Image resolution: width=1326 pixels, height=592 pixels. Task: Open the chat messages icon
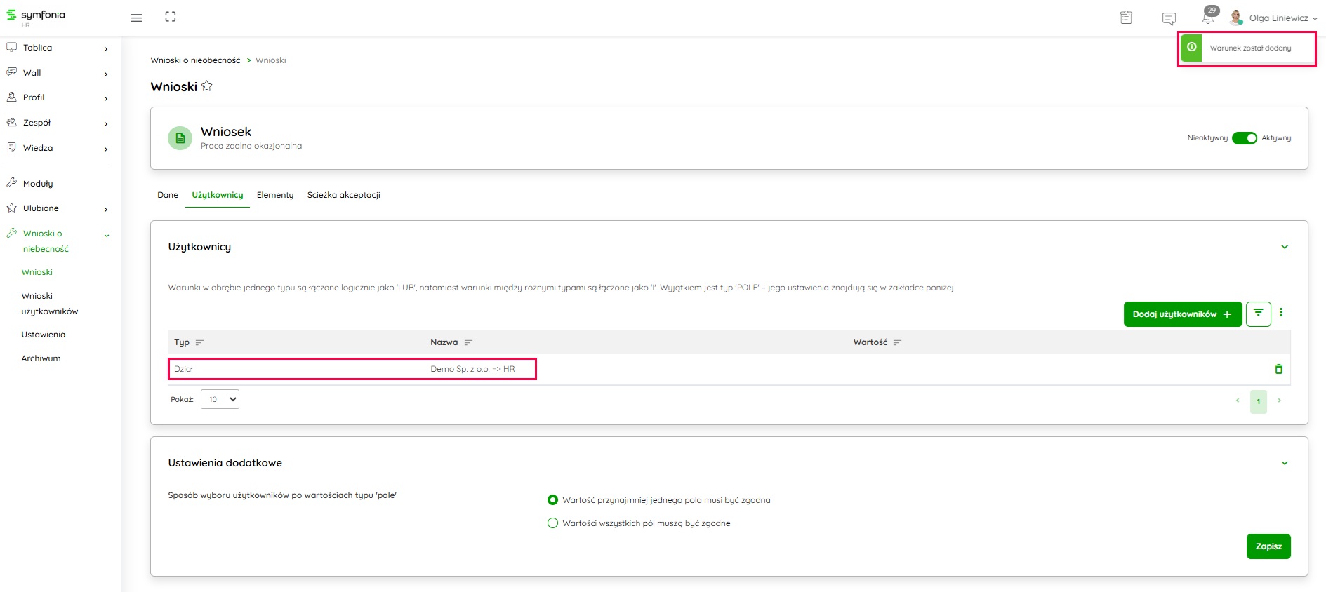tap(1169, 18)
